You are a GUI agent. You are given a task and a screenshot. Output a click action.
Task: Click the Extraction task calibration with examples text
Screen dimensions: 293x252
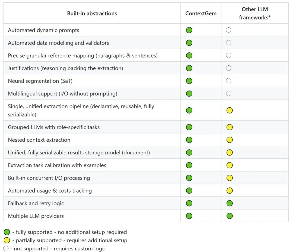pos(57,165)
